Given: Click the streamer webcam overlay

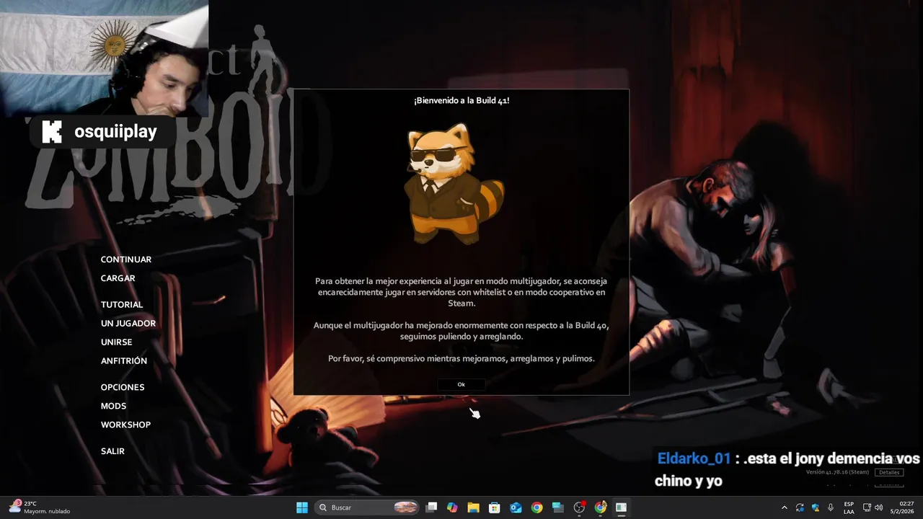Looking at the screenshot, I should [x=104, y=58].
